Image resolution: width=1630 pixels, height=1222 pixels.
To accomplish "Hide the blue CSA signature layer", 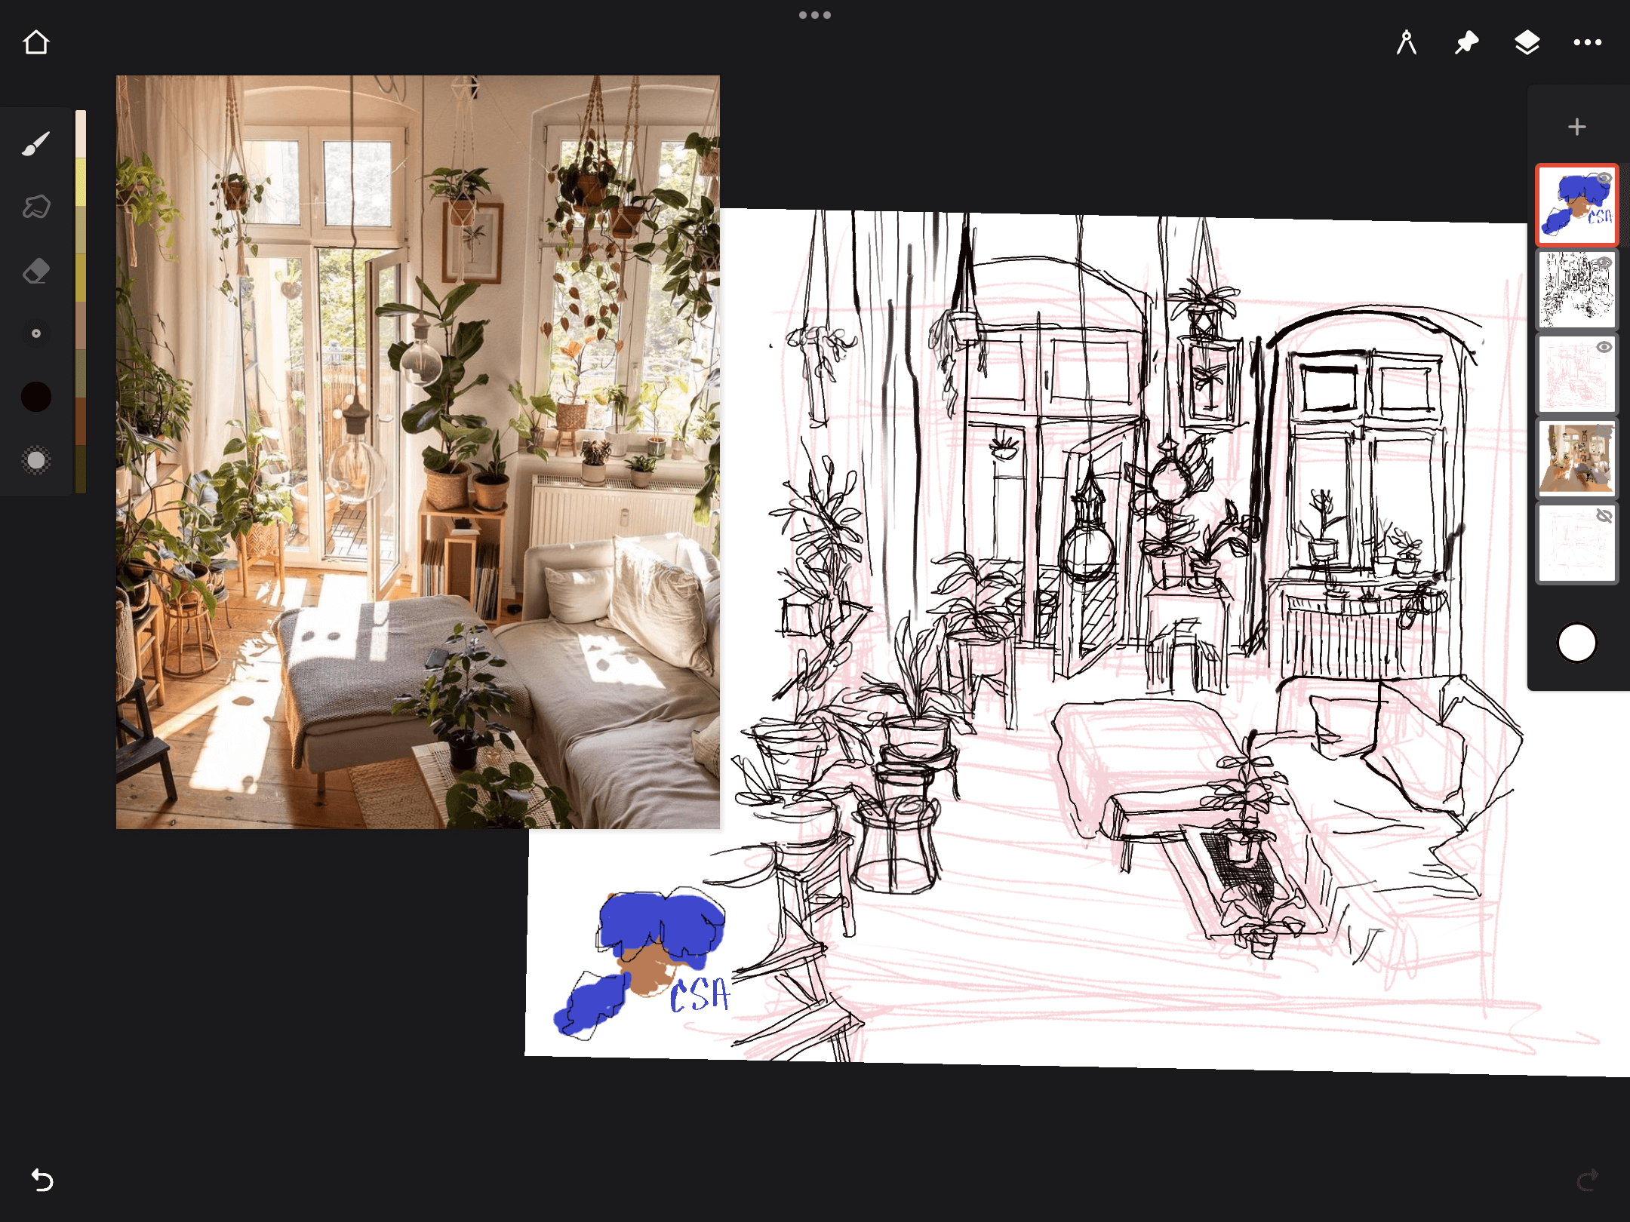I will tap(1604, 178).
